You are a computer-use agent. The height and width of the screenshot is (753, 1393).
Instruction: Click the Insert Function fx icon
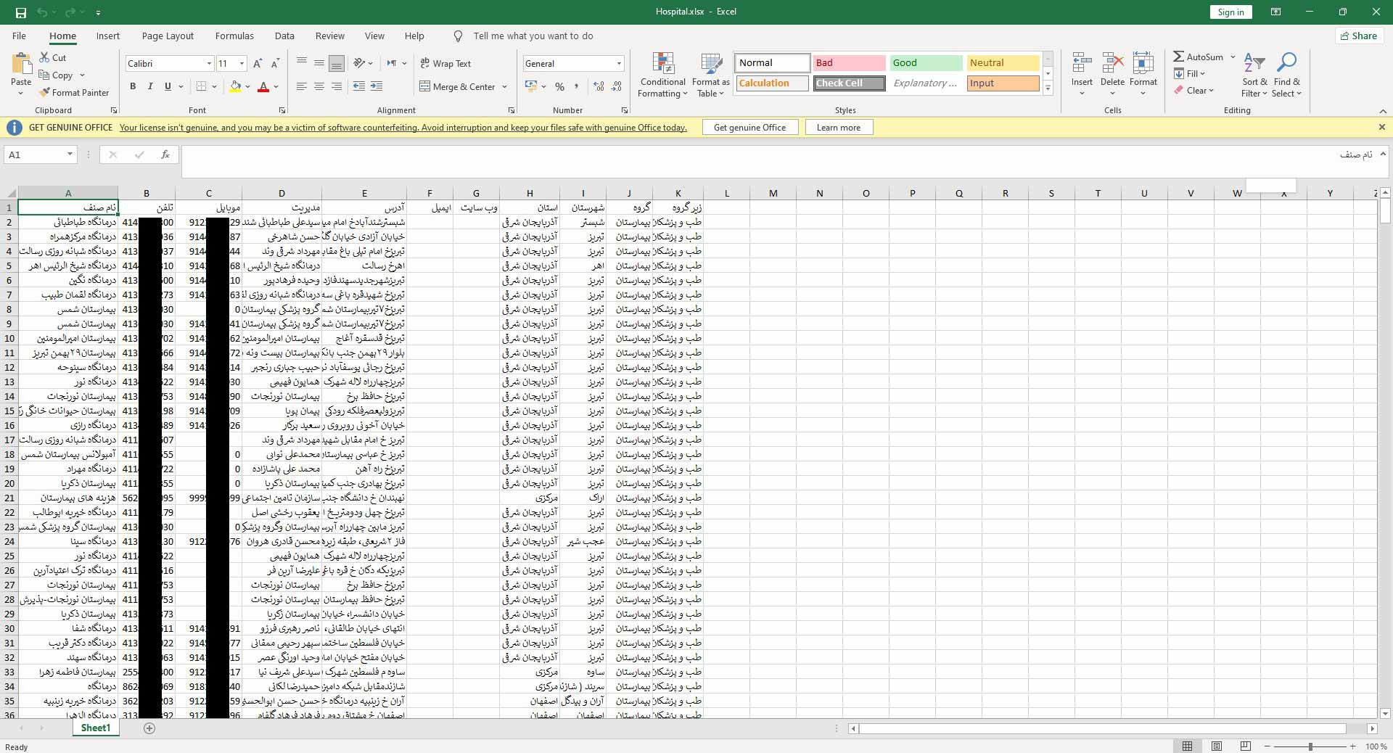[165, 155]
